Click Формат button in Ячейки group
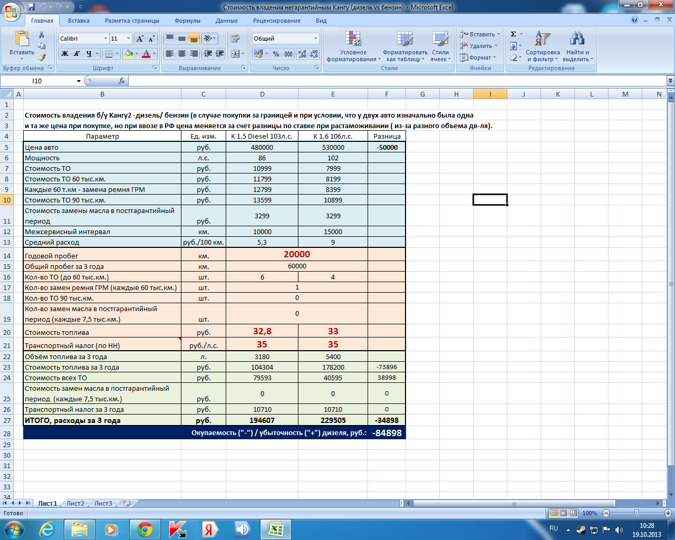 (x=478, y=57)
